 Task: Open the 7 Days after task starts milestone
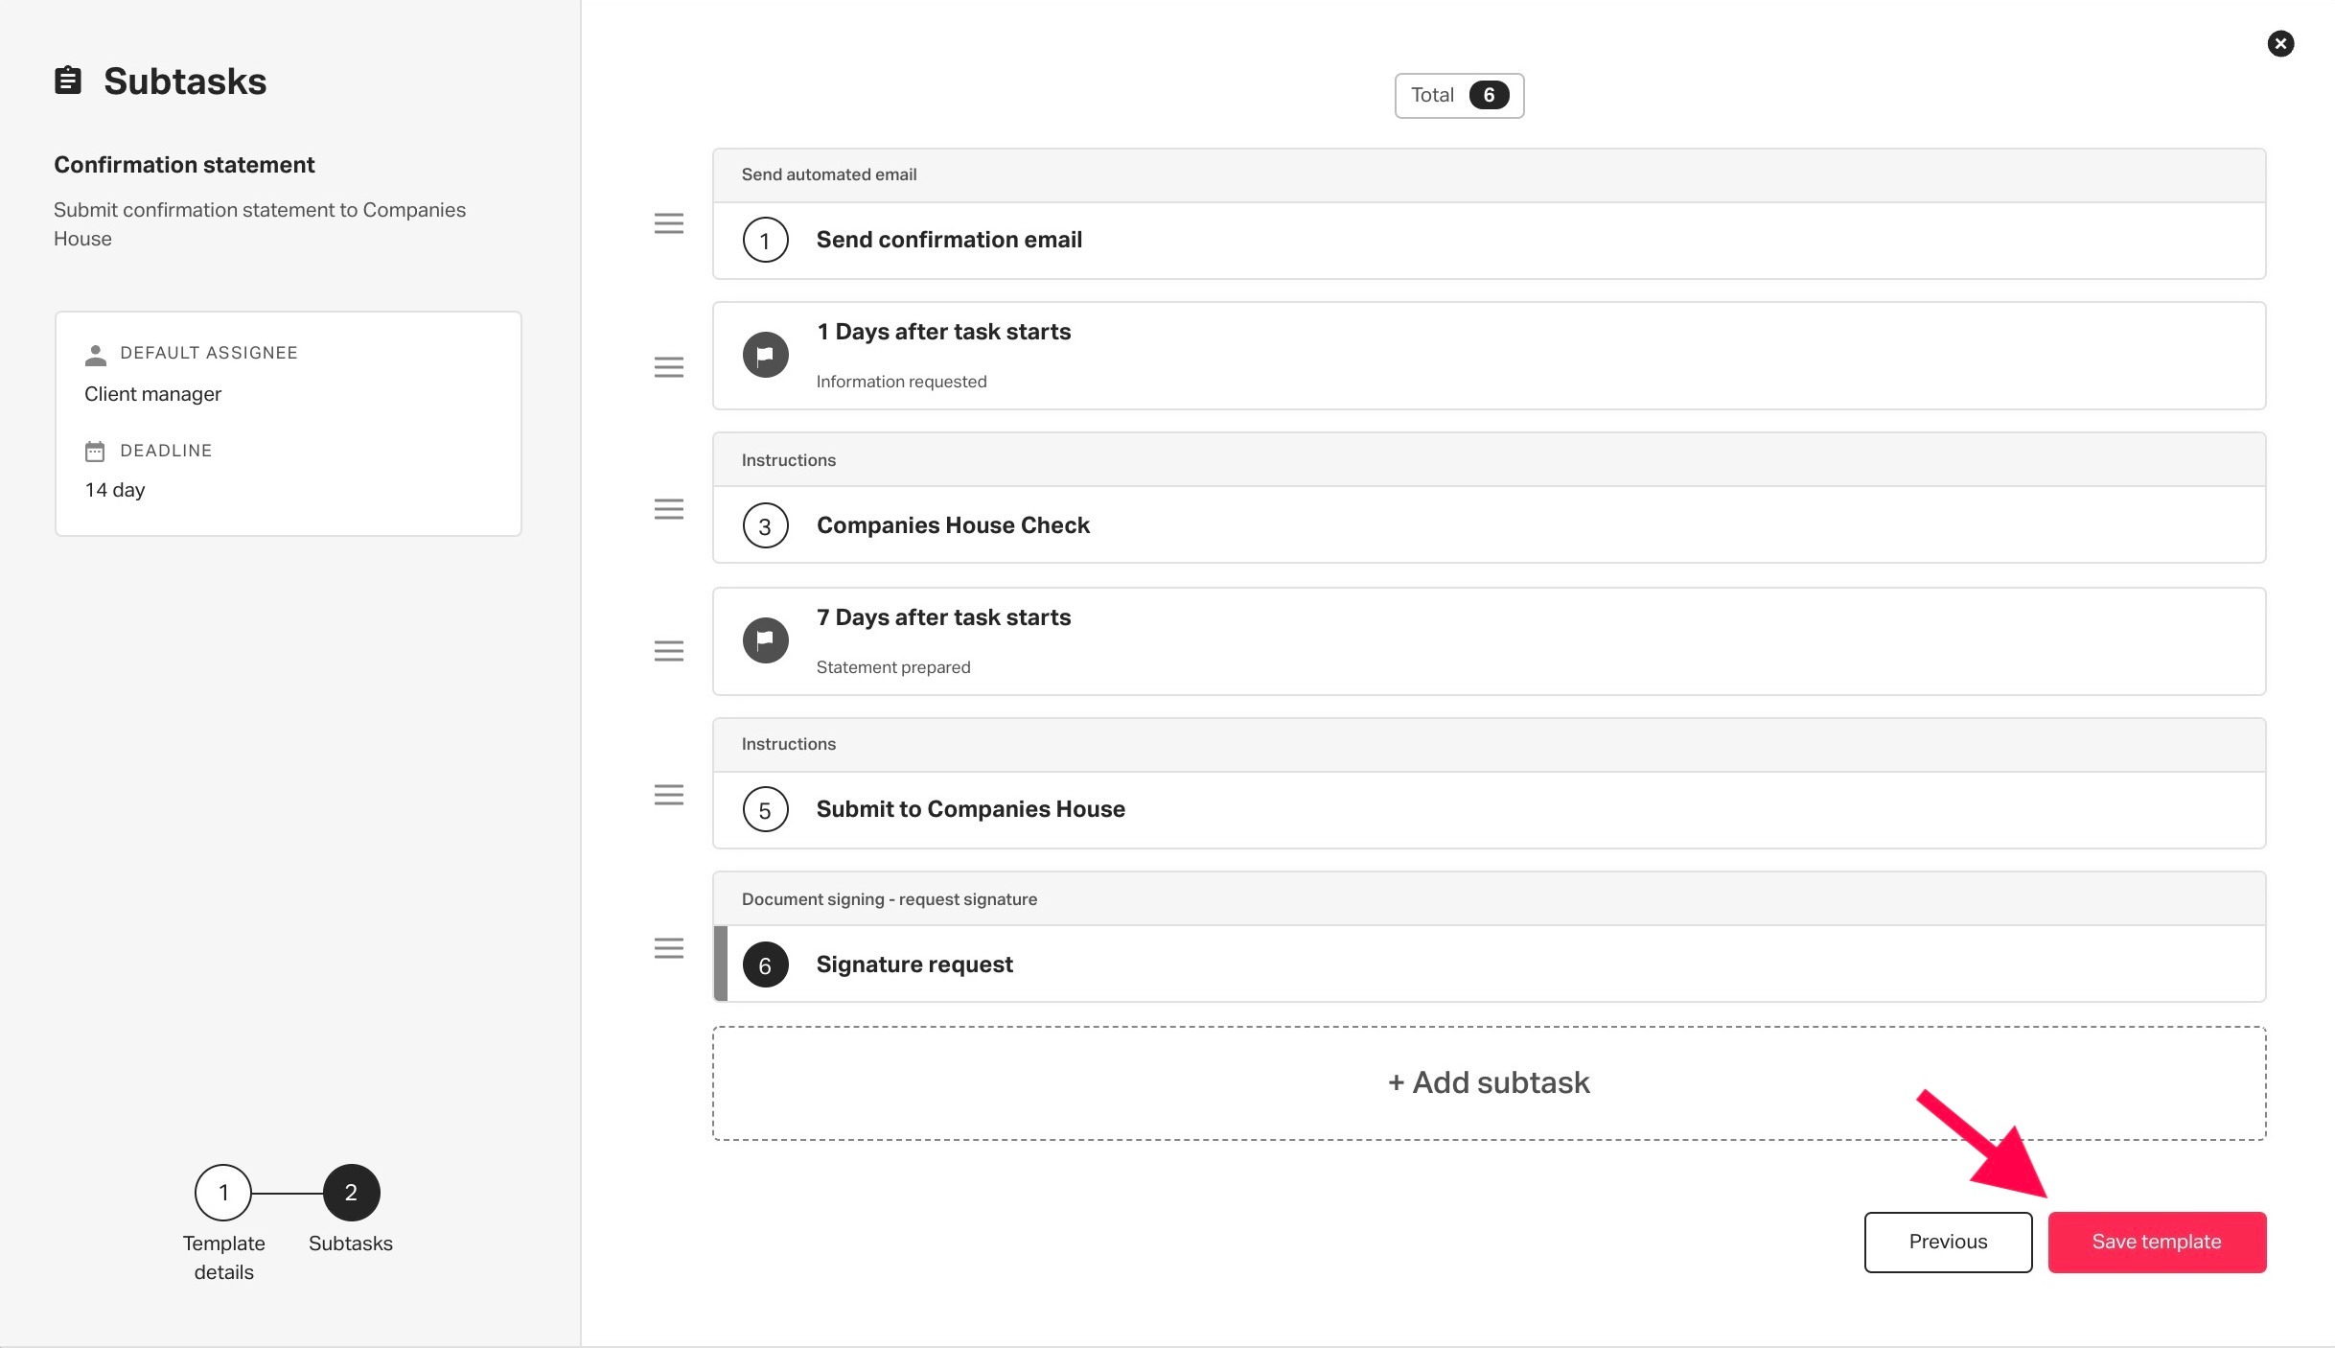pyautogui.click(x=1489, y=641)
